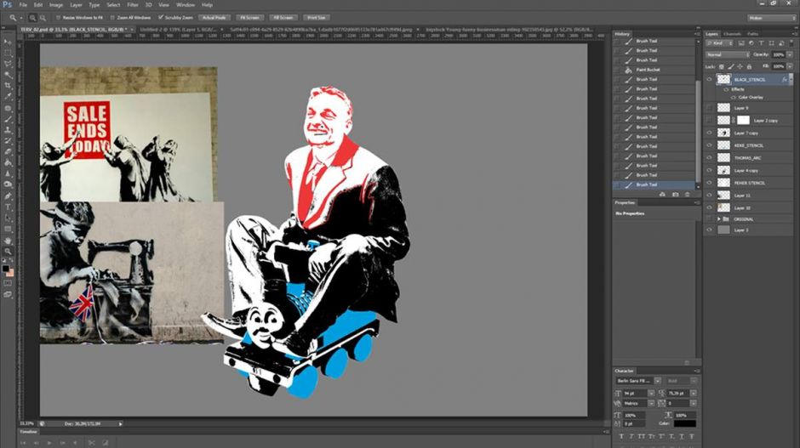Click the lock all padlock icon
Viewport: 800px width, 448px height.
pyautogui.click(x=749, y=67)
